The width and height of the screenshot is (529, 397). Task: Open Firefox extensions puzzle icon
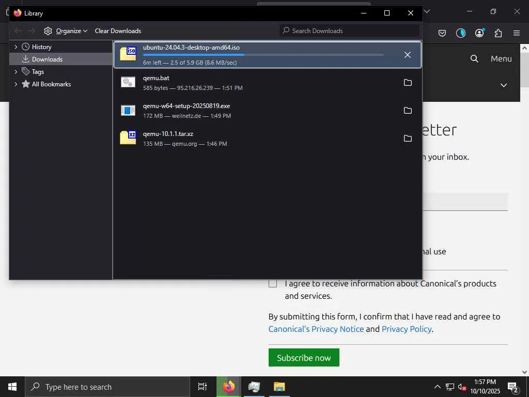point(498,33)
